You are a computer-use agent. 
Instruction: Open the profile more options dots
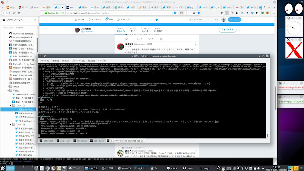(239, 30)
